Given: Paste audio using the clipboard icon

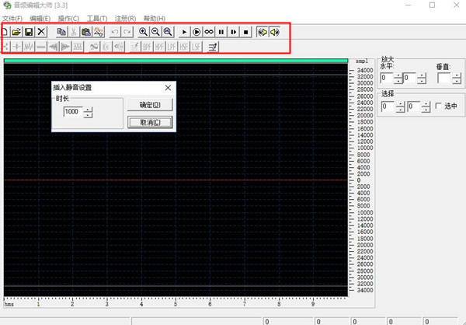Looking at the screenshot, I should tap(86, 32).
